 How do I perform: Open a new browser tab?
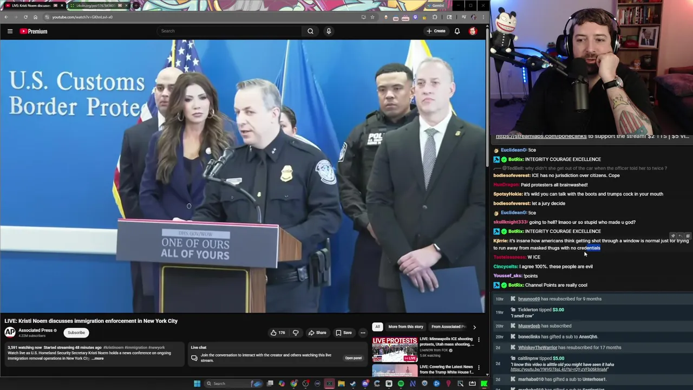[136, 5]
